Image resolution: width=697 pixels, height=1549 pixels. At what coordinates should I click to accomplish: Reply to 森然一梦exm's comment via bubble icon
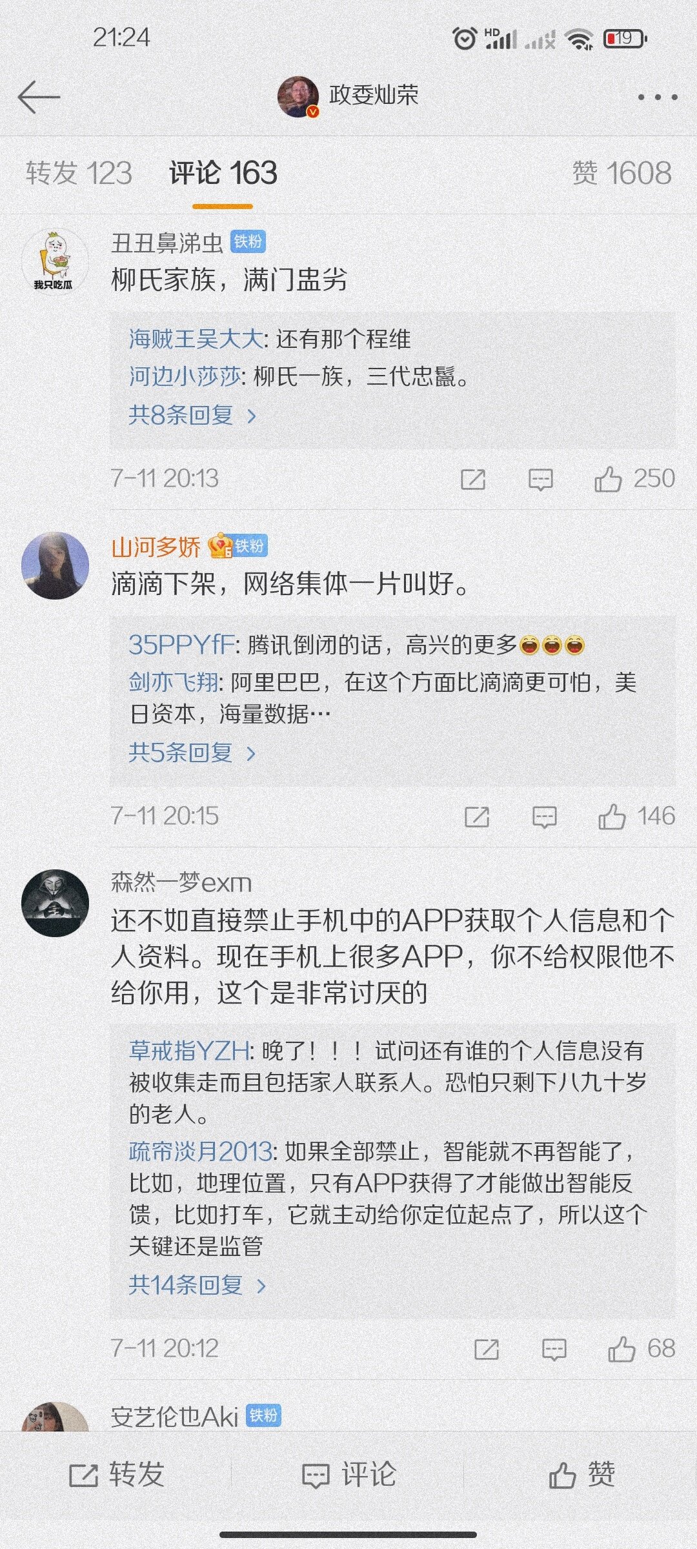[x=554, y=1350]
